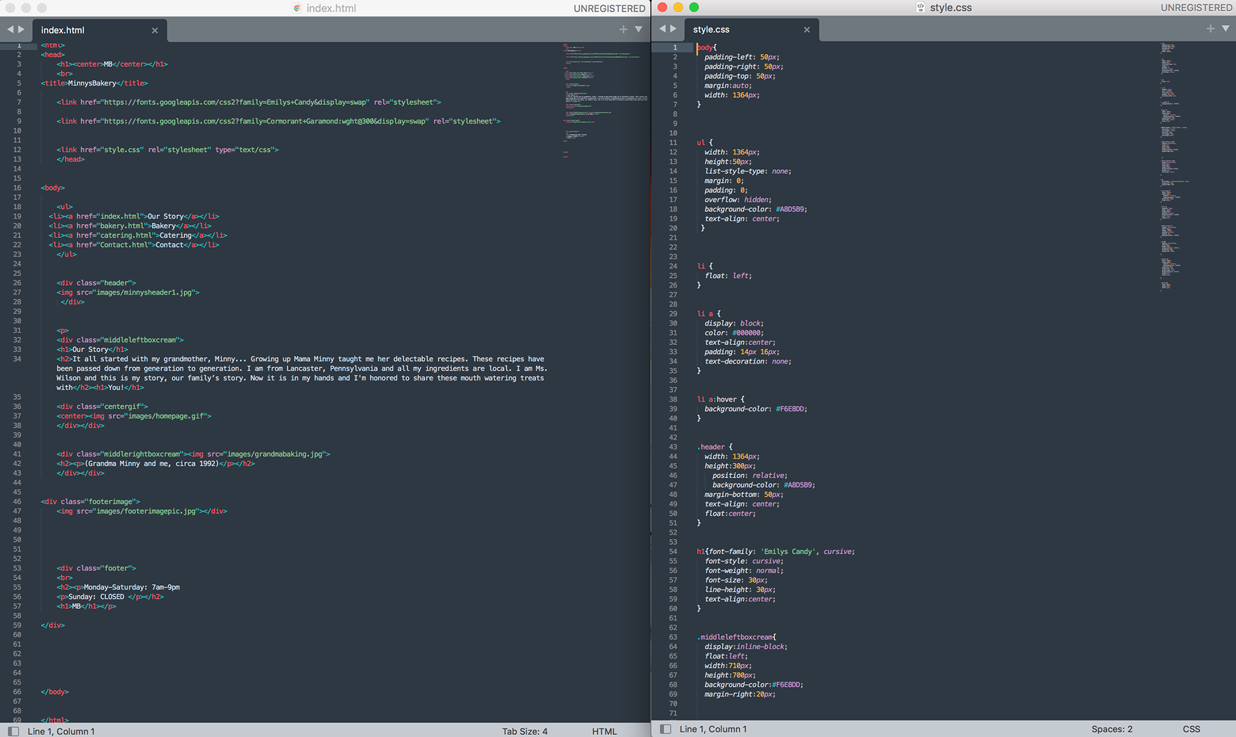Close the index.html tab

pos(154,30)
